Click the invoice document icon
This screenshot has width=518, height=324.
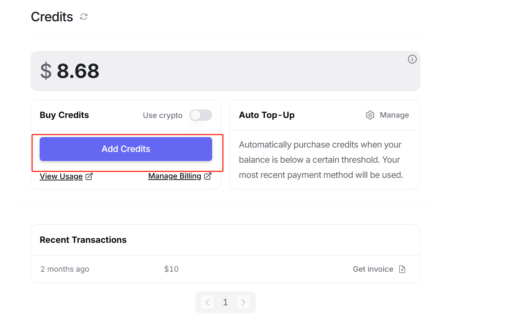click(402, 269)
